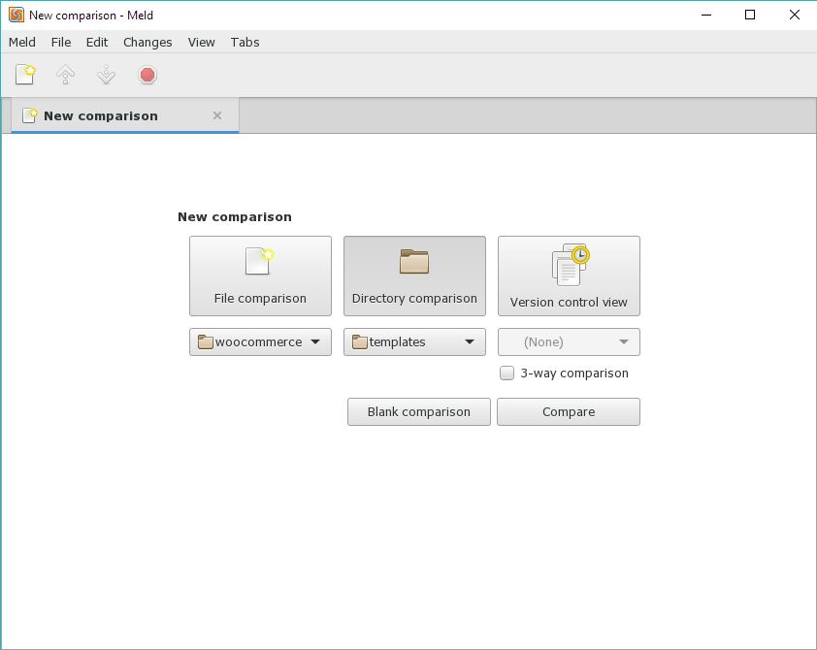Open the File menu
817x650 pixels.
tap(61, 42)
